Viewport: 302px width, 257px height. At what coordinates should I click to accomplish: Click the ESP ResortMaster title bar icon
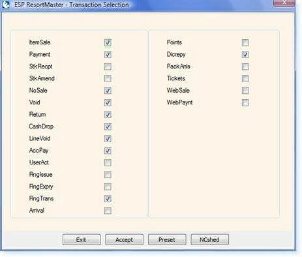coord(6,5)
